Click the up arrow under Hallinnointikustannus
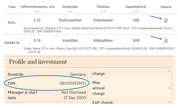The height and width of the screenshot is (108, 178). (38, 12)
